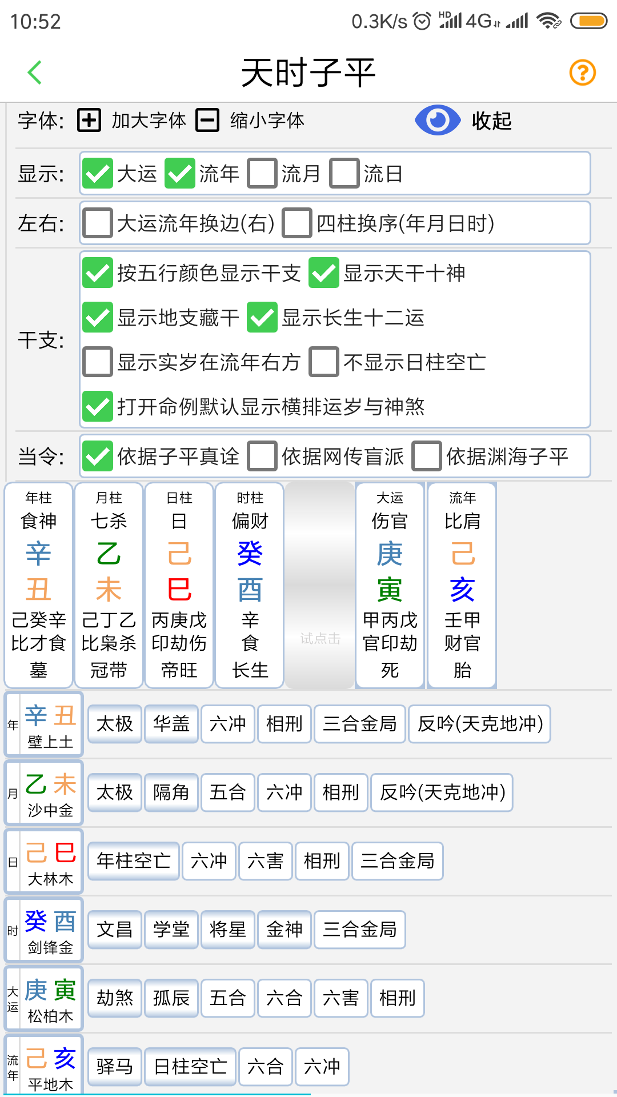
Task: Tap the 驿马 tag
Action: click(115, 1067)
